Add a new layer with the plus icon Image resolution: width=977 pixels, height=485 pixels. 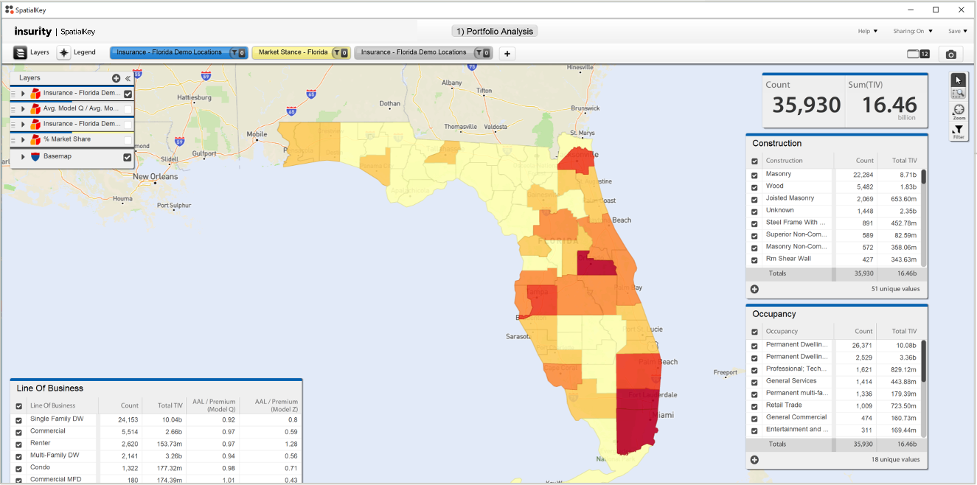[116, 78]
